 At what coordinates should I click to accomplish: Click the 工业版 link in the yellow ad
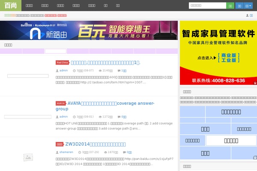229,60
